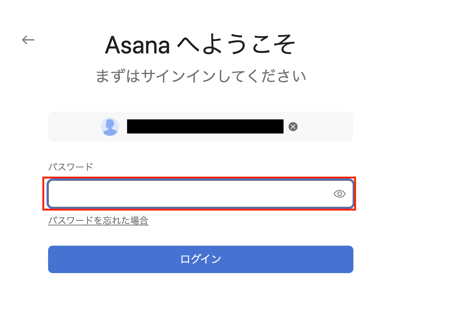461x325 pixels.
Task: Click the Asana へようこそ heading
Action: (x=200, y=45)
